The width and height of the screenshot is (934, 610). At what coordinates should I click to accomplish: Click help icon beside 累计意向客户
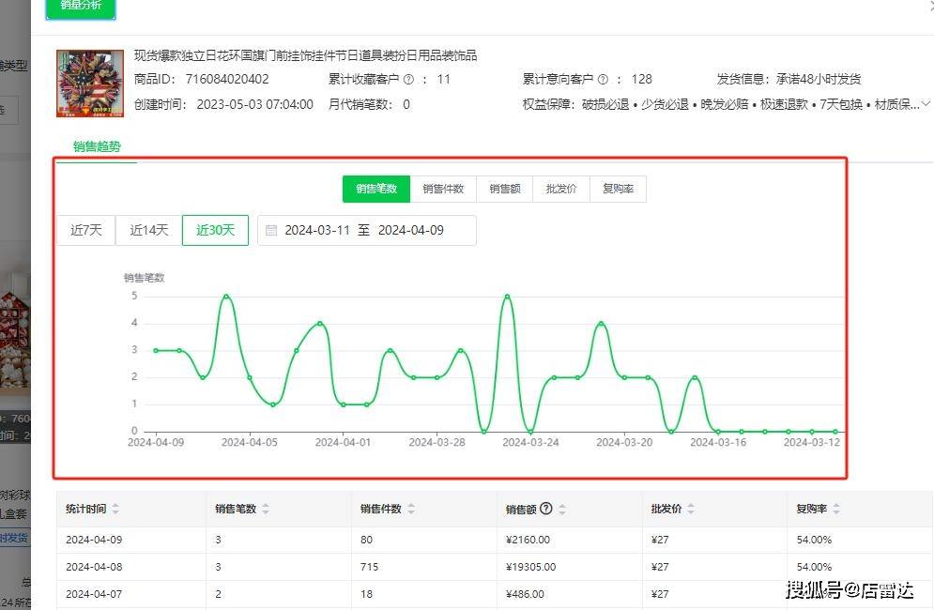[x=603, y=80]
